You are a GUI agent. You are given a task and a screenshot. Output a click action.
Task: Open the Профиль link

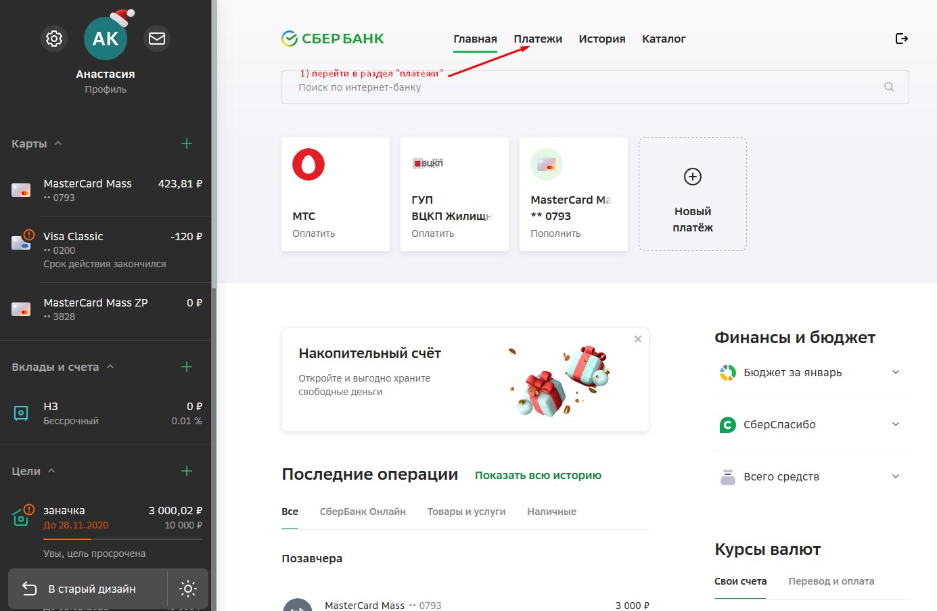click(106, 89)
